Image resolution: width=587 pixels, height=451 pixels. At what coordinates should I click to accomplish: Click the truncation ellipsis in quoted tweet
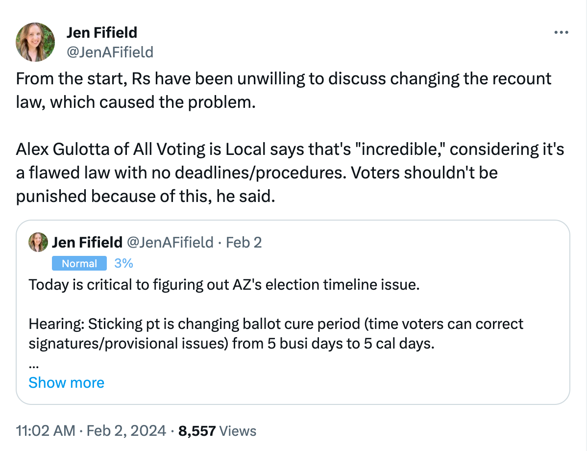tap(33, 365)
